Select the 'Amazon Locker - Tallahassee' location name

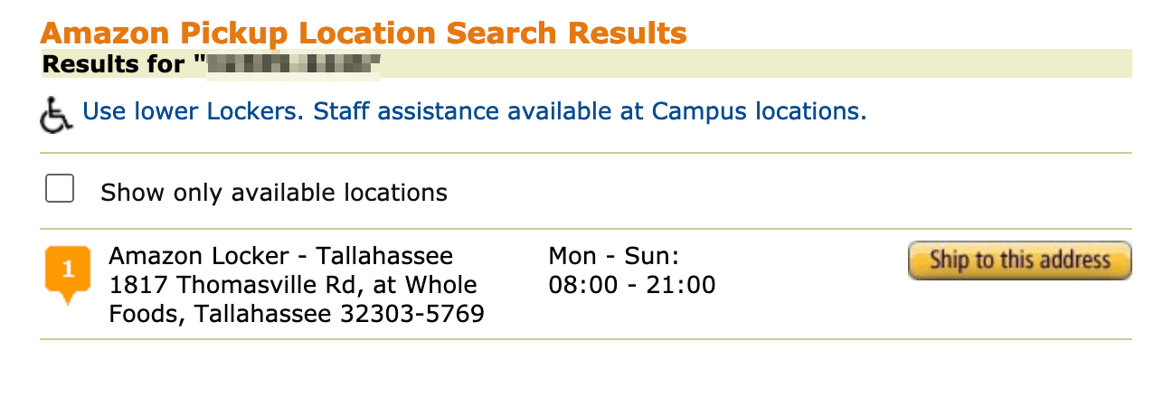pyautogui.click(x=281, y=256)
